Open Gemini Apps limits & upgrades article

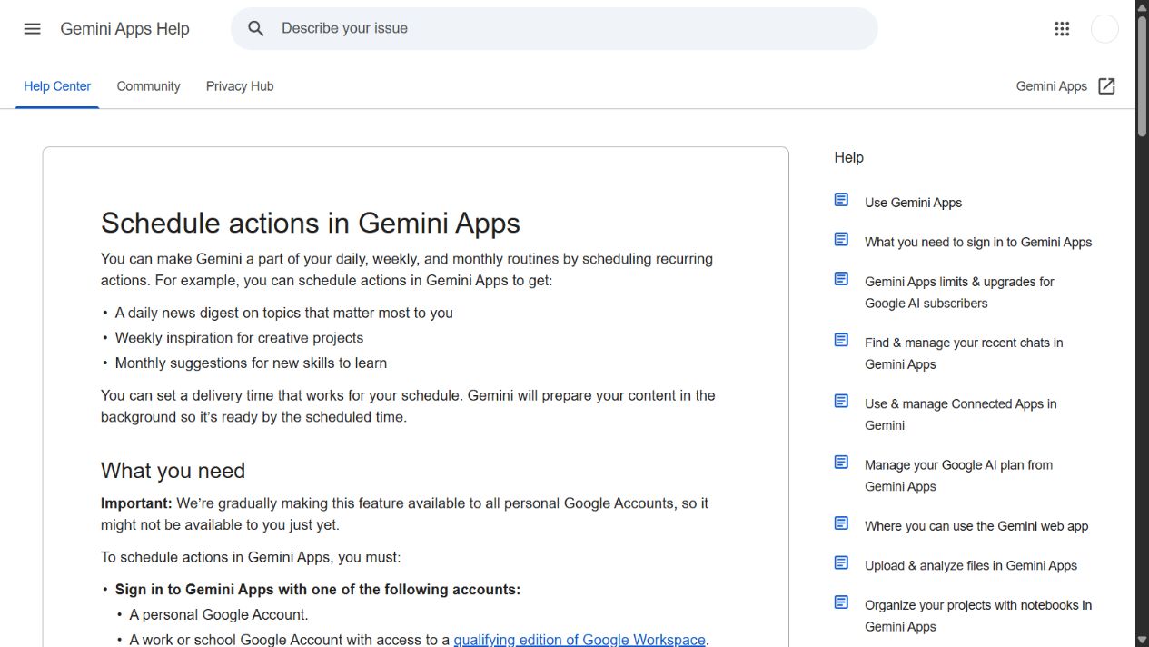coord(959,293)
